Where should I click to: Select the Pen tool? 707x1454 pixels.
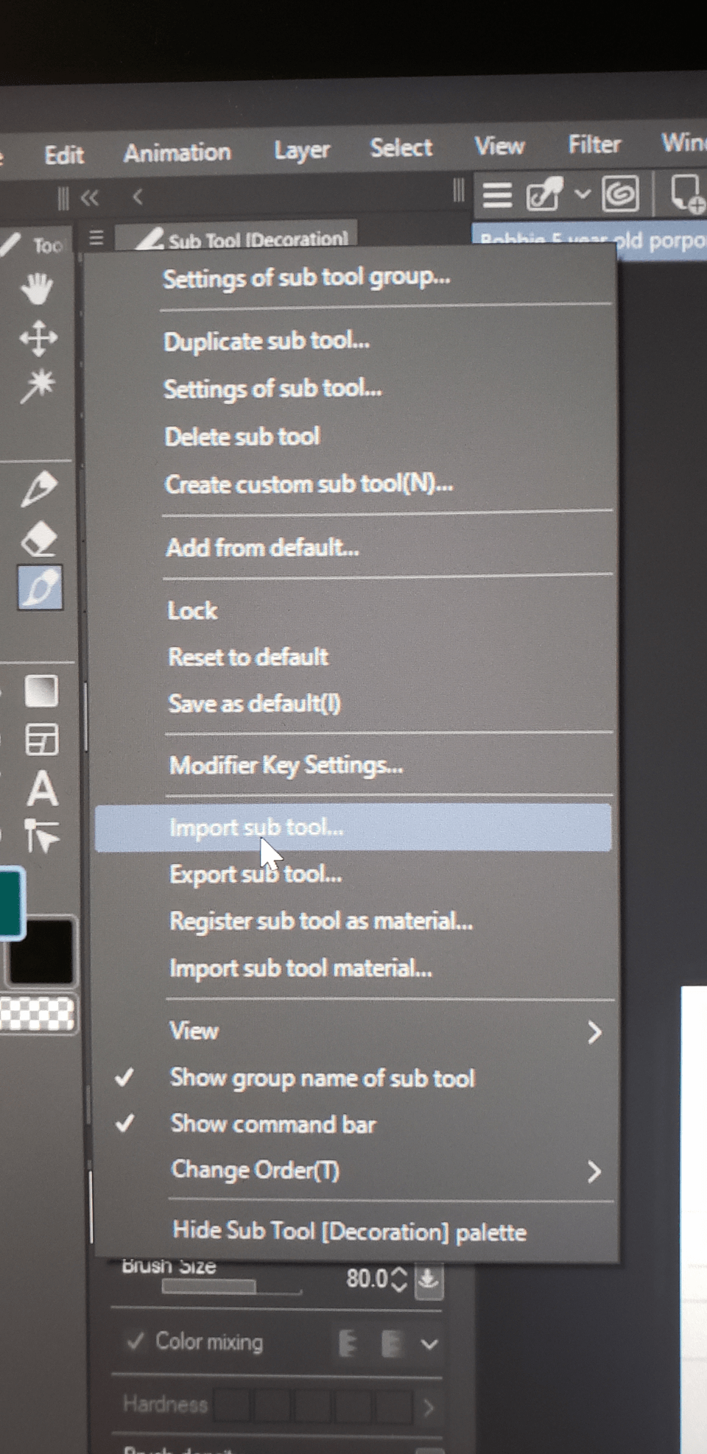(39, 489)
